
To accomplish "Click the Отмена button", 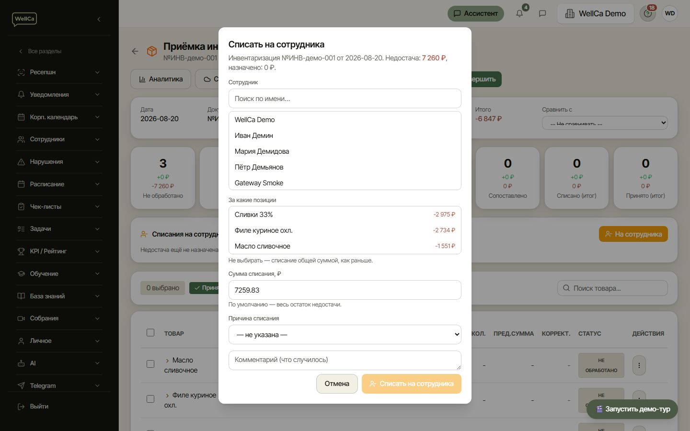I will coord(337,384).
